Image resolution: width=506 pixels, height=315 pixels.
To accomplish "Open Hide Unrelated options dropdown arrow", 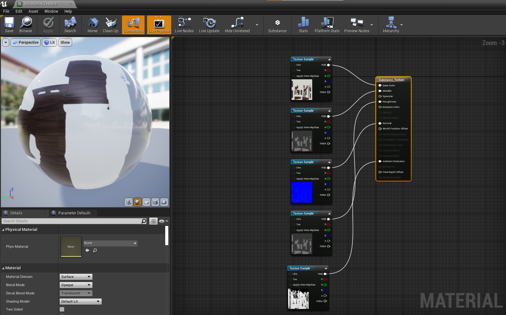I will coord(257,25).
